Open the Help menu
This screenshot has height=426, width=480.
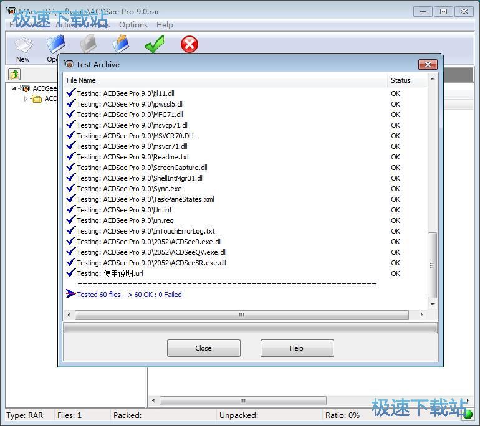[x=165, y=25]
